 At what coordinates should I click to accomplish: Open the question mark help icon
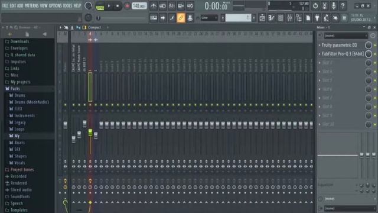[x=343, y=5]
